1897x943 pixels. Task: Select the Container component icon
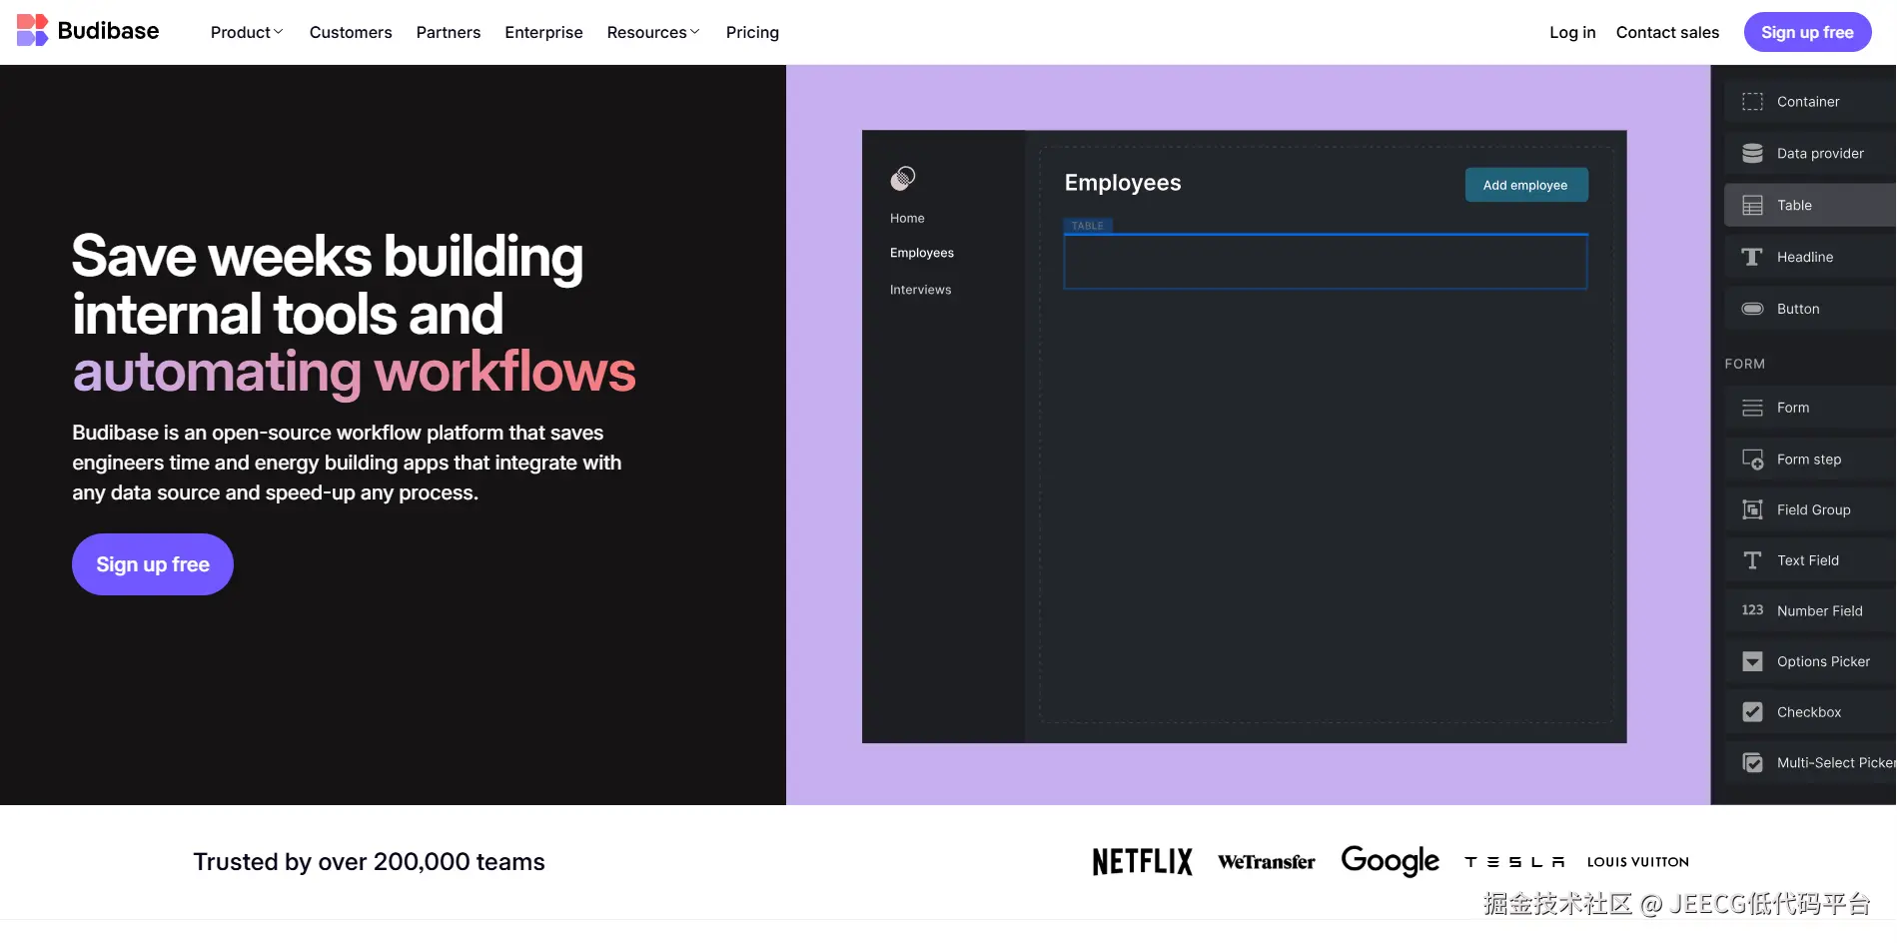point(1752,102)
